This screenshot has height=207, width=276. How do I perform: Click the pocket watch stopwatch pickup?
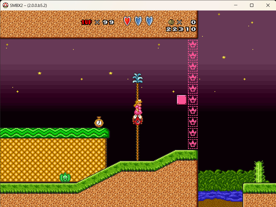99,122
